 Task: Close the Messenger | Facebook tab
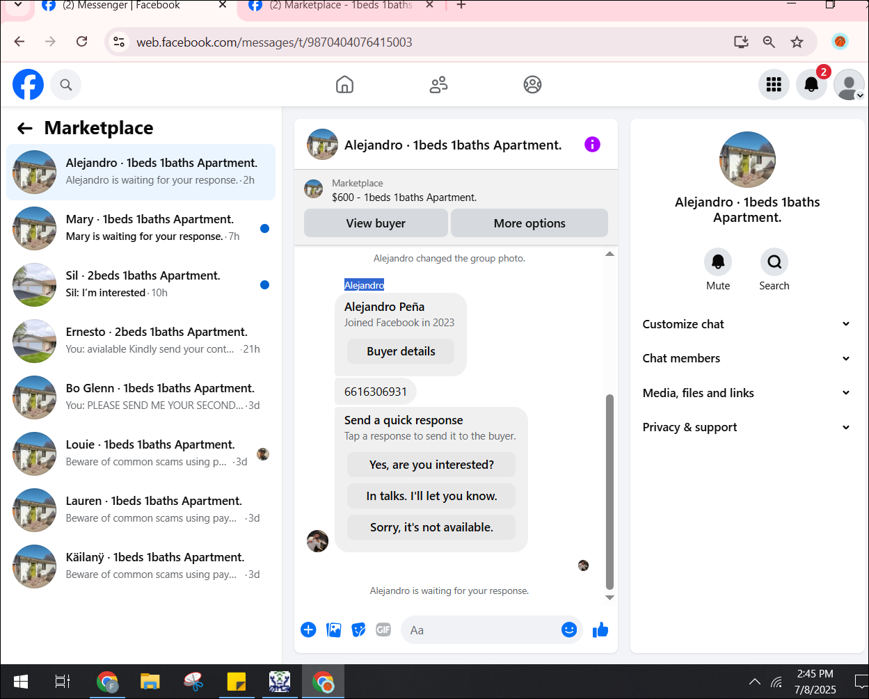click(x=223, y=5)
